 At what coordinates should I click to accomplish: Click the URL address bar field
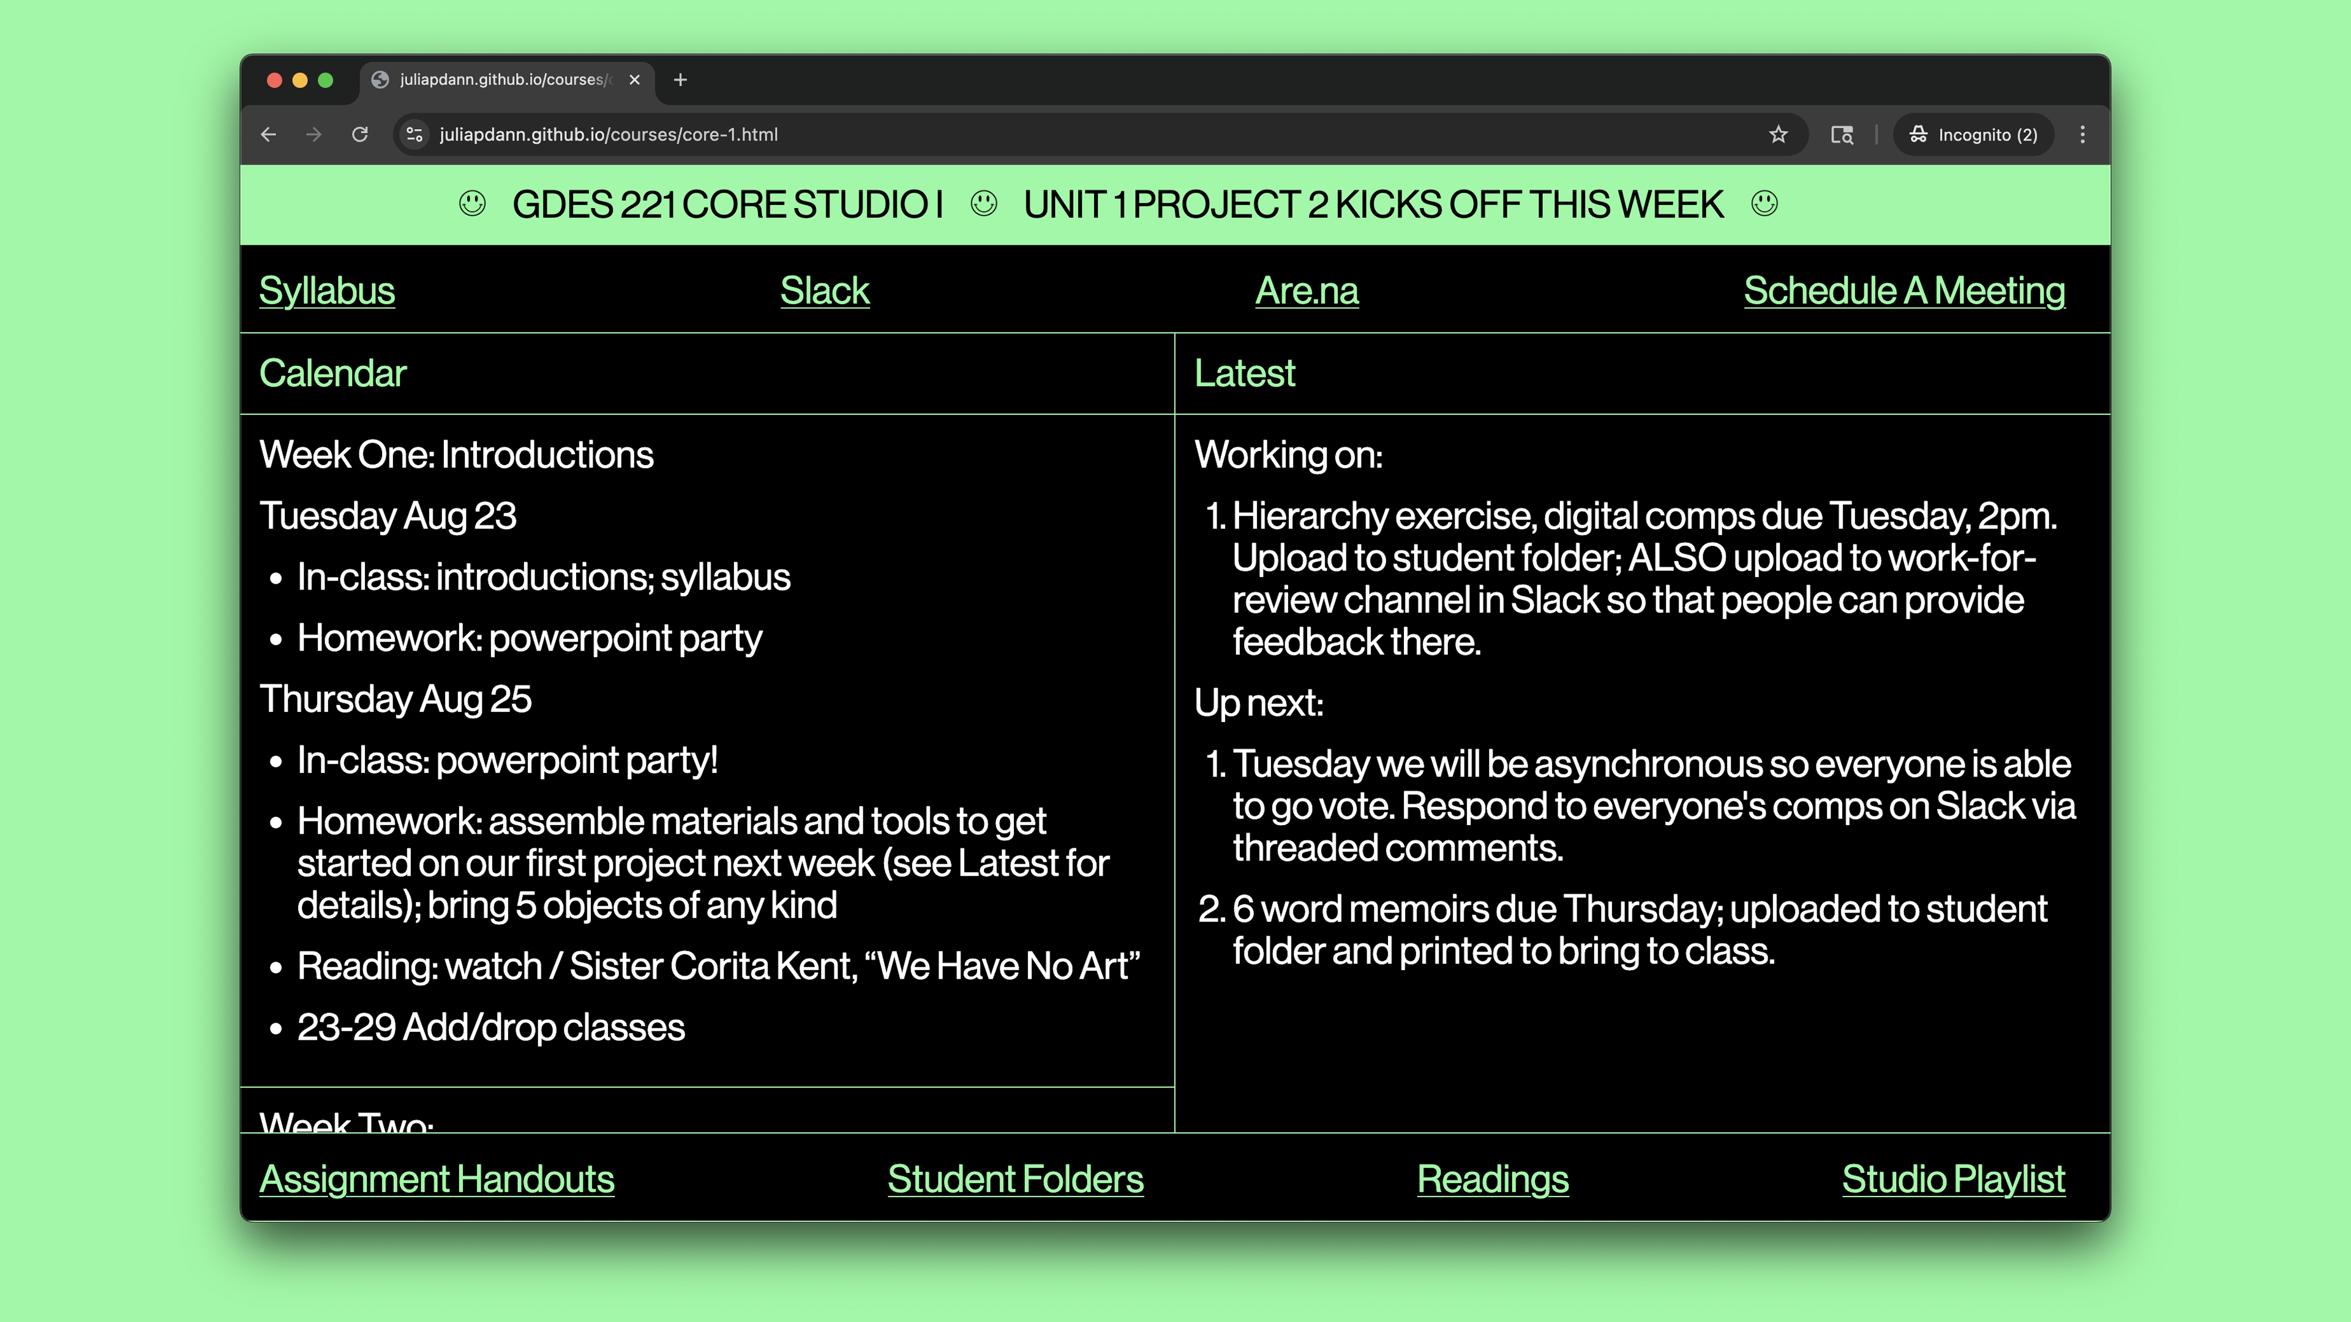click(1004, 134)
